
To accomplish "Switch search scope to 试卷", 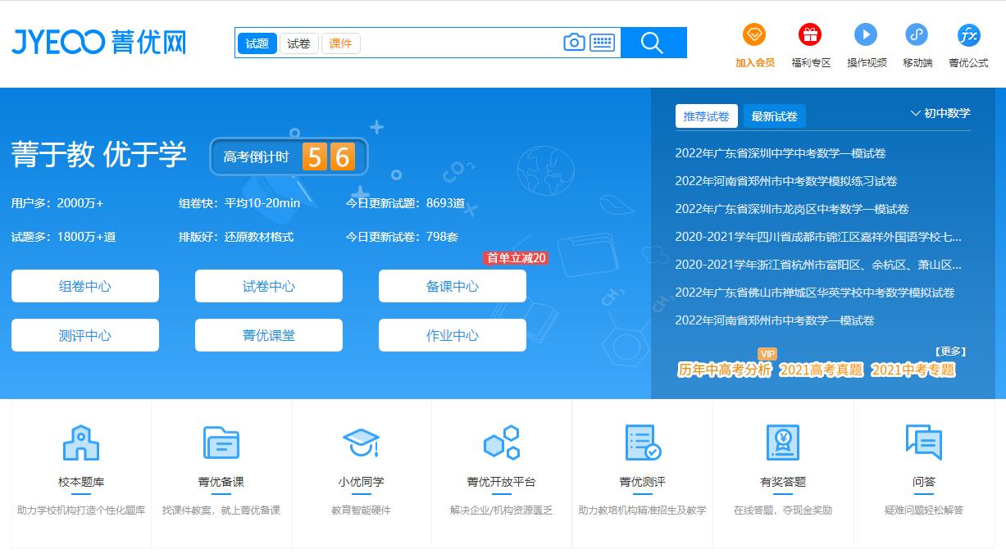I will click(x=298, y=43).
